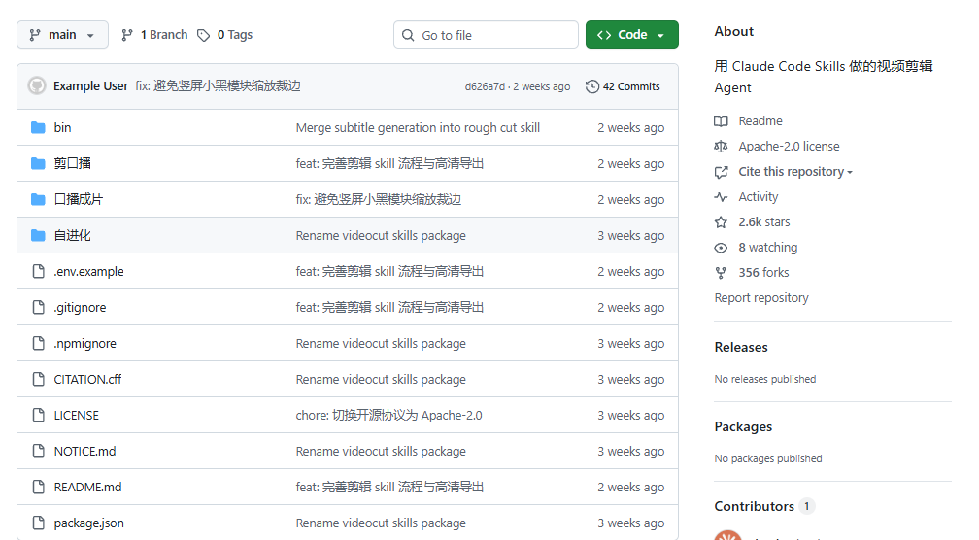The image size is (979, 540).
Task: Open README.md file
Action: (87, 487)
